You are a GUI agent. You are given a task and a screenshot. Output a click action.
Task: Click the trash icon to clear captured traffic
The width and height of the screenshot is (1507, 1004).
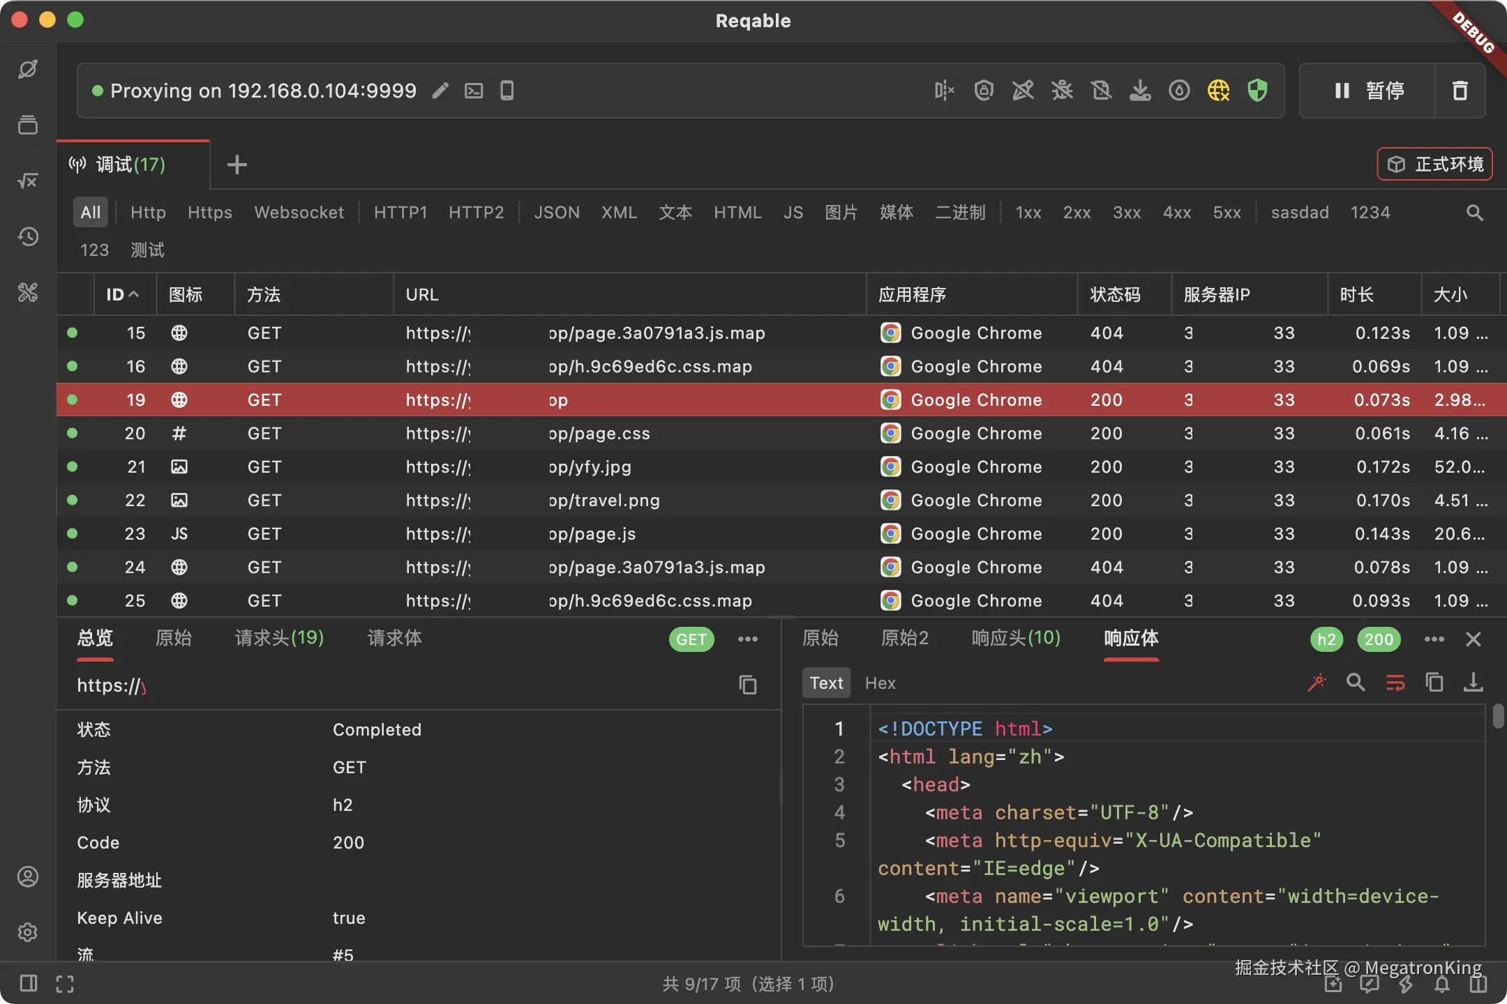click(x=1460, y=91)
